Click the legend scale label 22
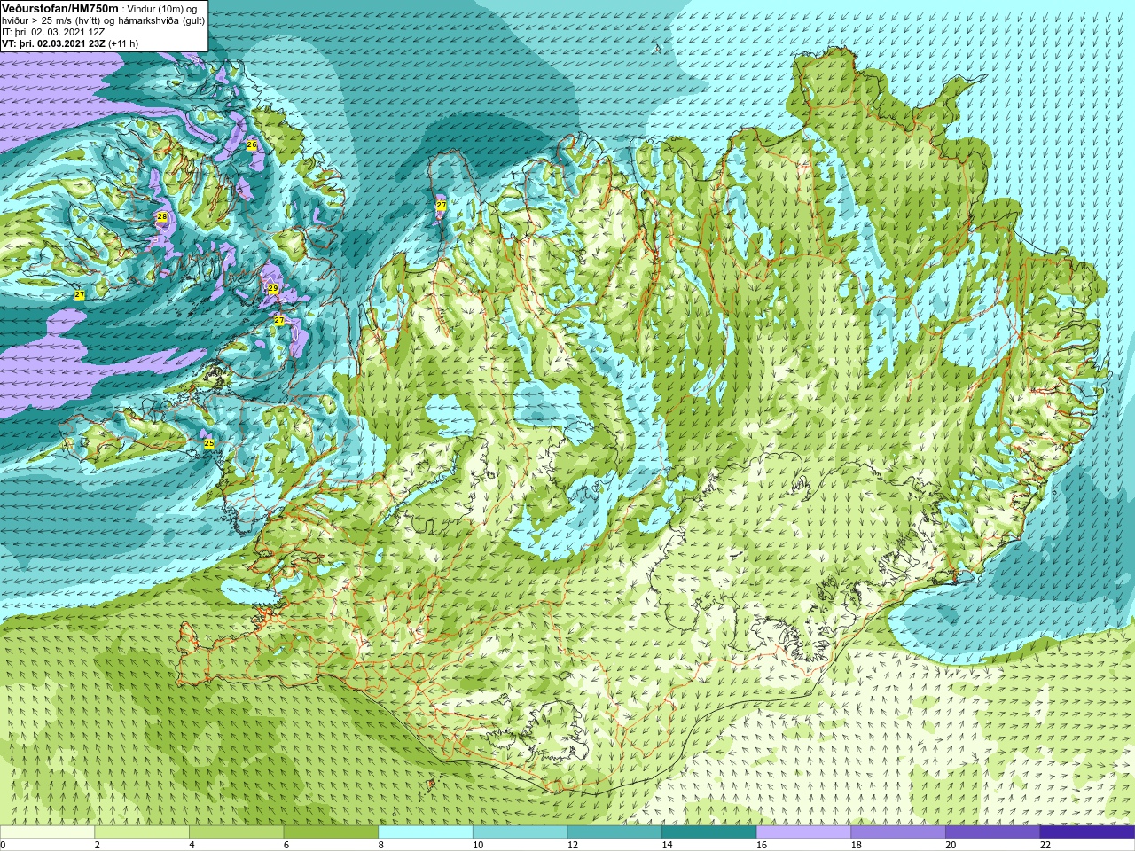The image size is (1135, 851). point(1045,845)
